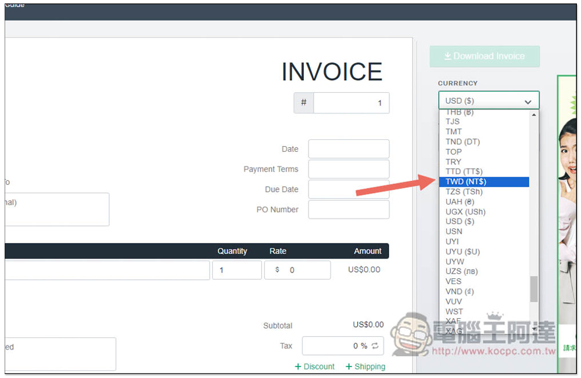
Task: Select VES currency option
Action: [x=483, y=281]
